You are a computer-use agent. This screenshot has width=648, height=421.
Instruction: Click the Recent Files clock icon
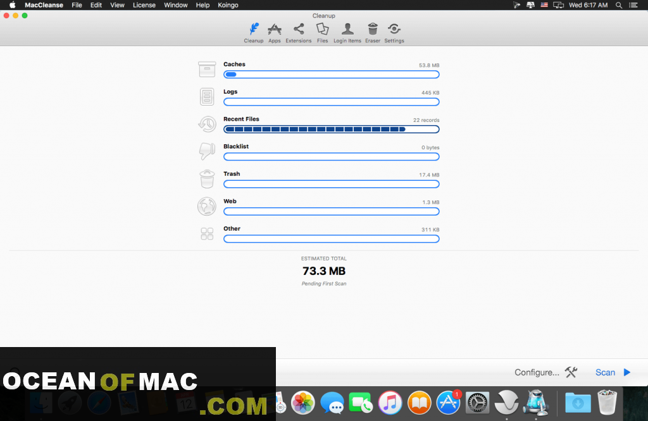coord(207,124)
